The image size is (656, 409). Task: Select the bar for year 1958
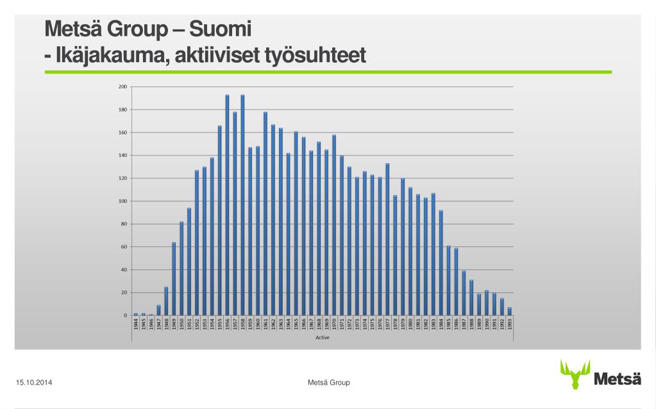pos(242,205)
